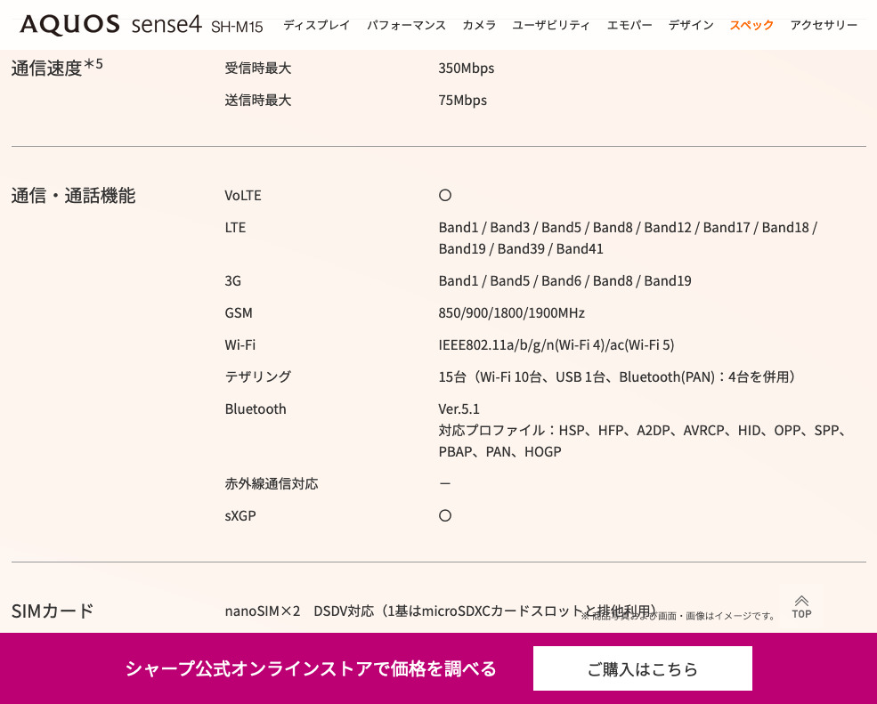The image size is (877, 704).
Task: Click the 3G row label
Action: [232, 280]
